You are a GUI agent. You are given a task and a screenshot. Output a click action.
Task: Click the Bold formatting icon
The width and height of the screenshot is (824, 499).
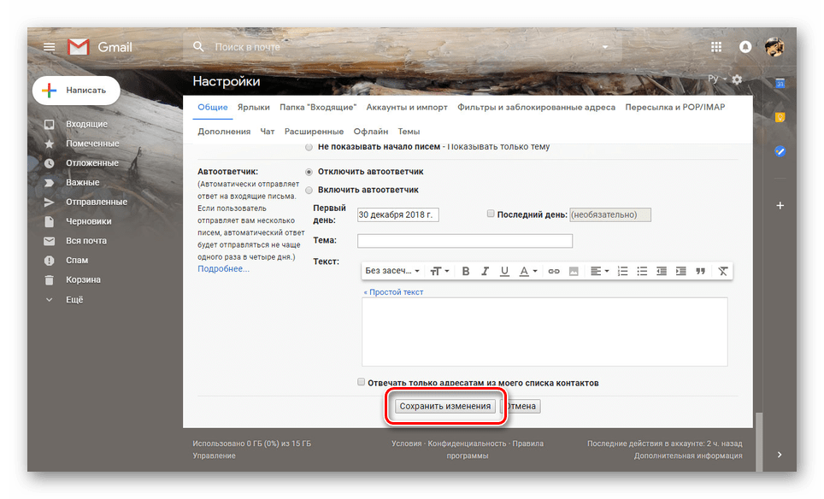(466, 271)
